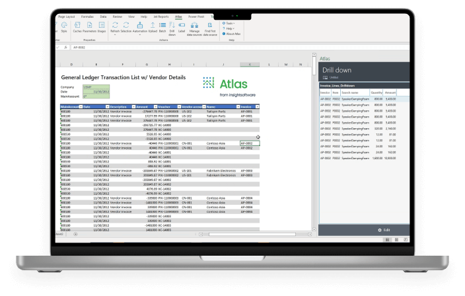
Task: Open the Review ribbon tab
Action: [118, 17]
